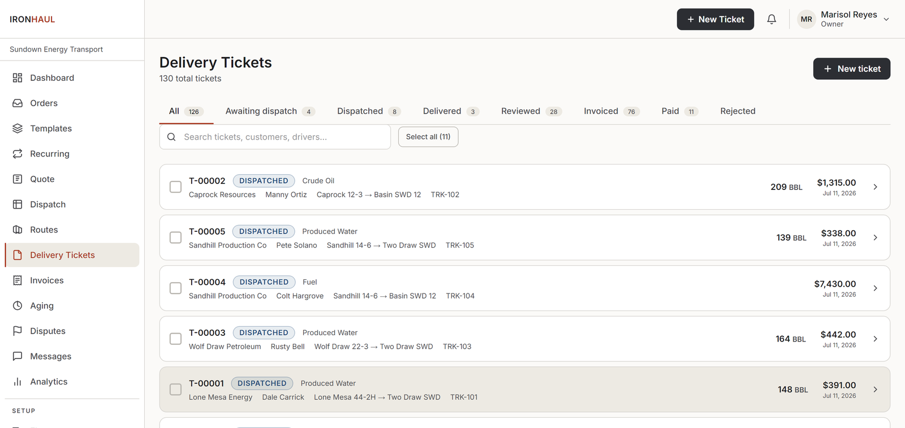Screen dimensions: 905x428
Task: Switch to the All tab
Action: pyautogui.click(x=186, y=111)
